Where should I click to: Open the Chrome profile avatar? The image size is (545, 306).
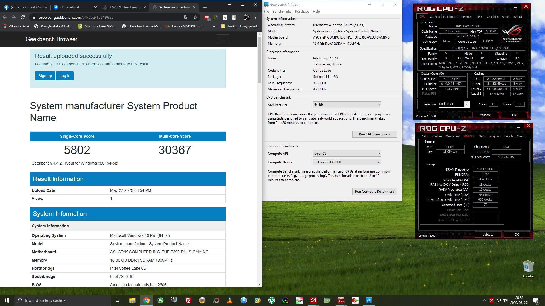[x=247, y=17]
